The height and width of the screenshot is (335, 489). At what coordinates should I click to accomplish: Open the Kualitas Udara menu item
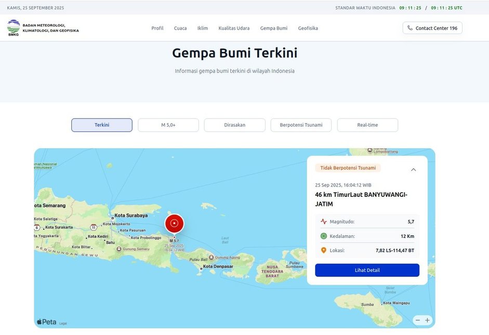pyautogui.click(x=234, y=28)
